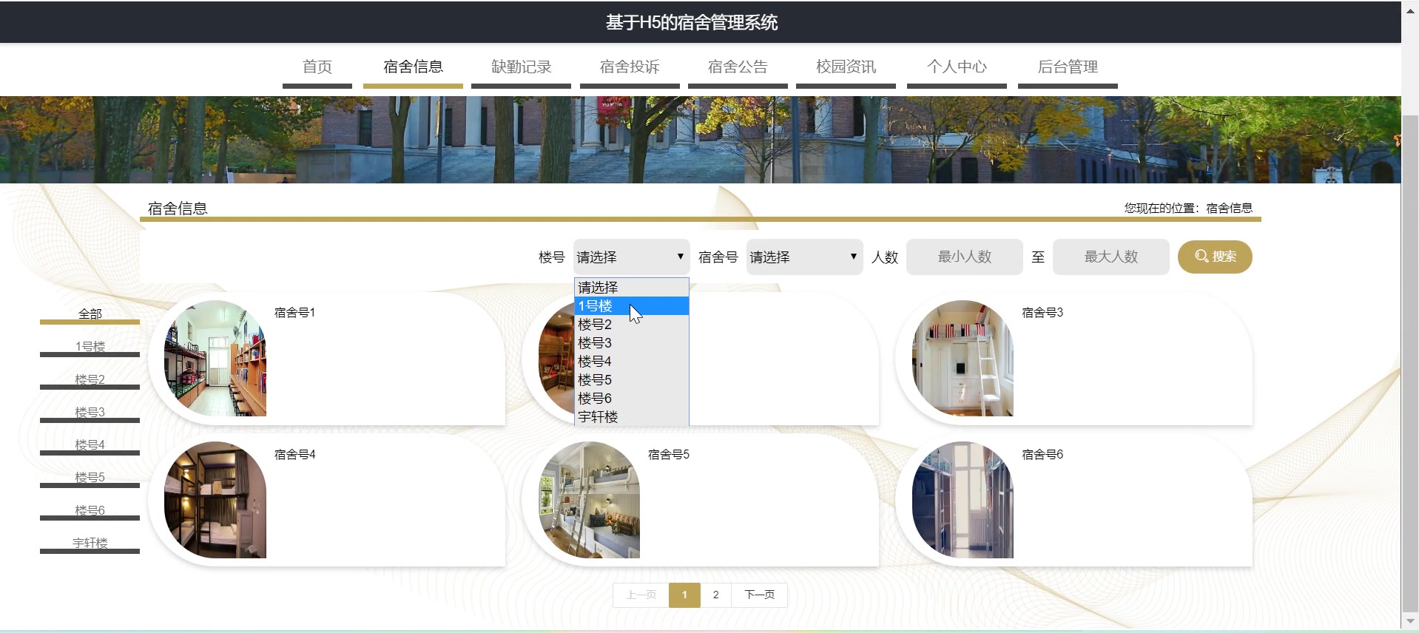Click the 上一页 pagination button
The height and width of the screenshot is (633, 1419).
pyautogui.click(x=641, y=595)
